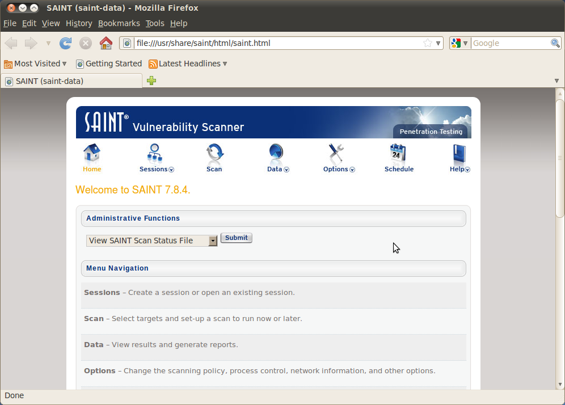This screenshot has height=405, width=565.
Task: Expand the Help menu arrow in SAINT
Action: click(467, 170)
